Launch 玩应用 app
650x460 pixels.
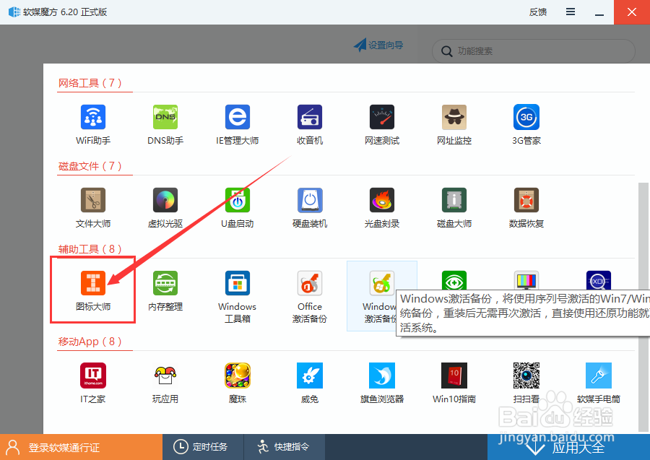(x=165, y=383)
